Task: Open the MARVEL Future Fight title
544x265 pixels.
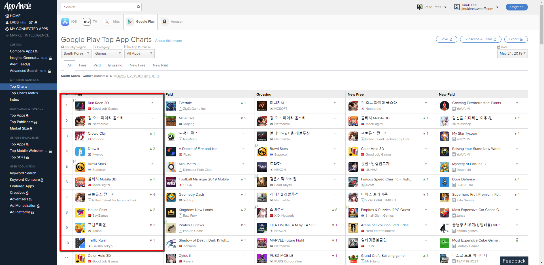Action: [287, 240]
